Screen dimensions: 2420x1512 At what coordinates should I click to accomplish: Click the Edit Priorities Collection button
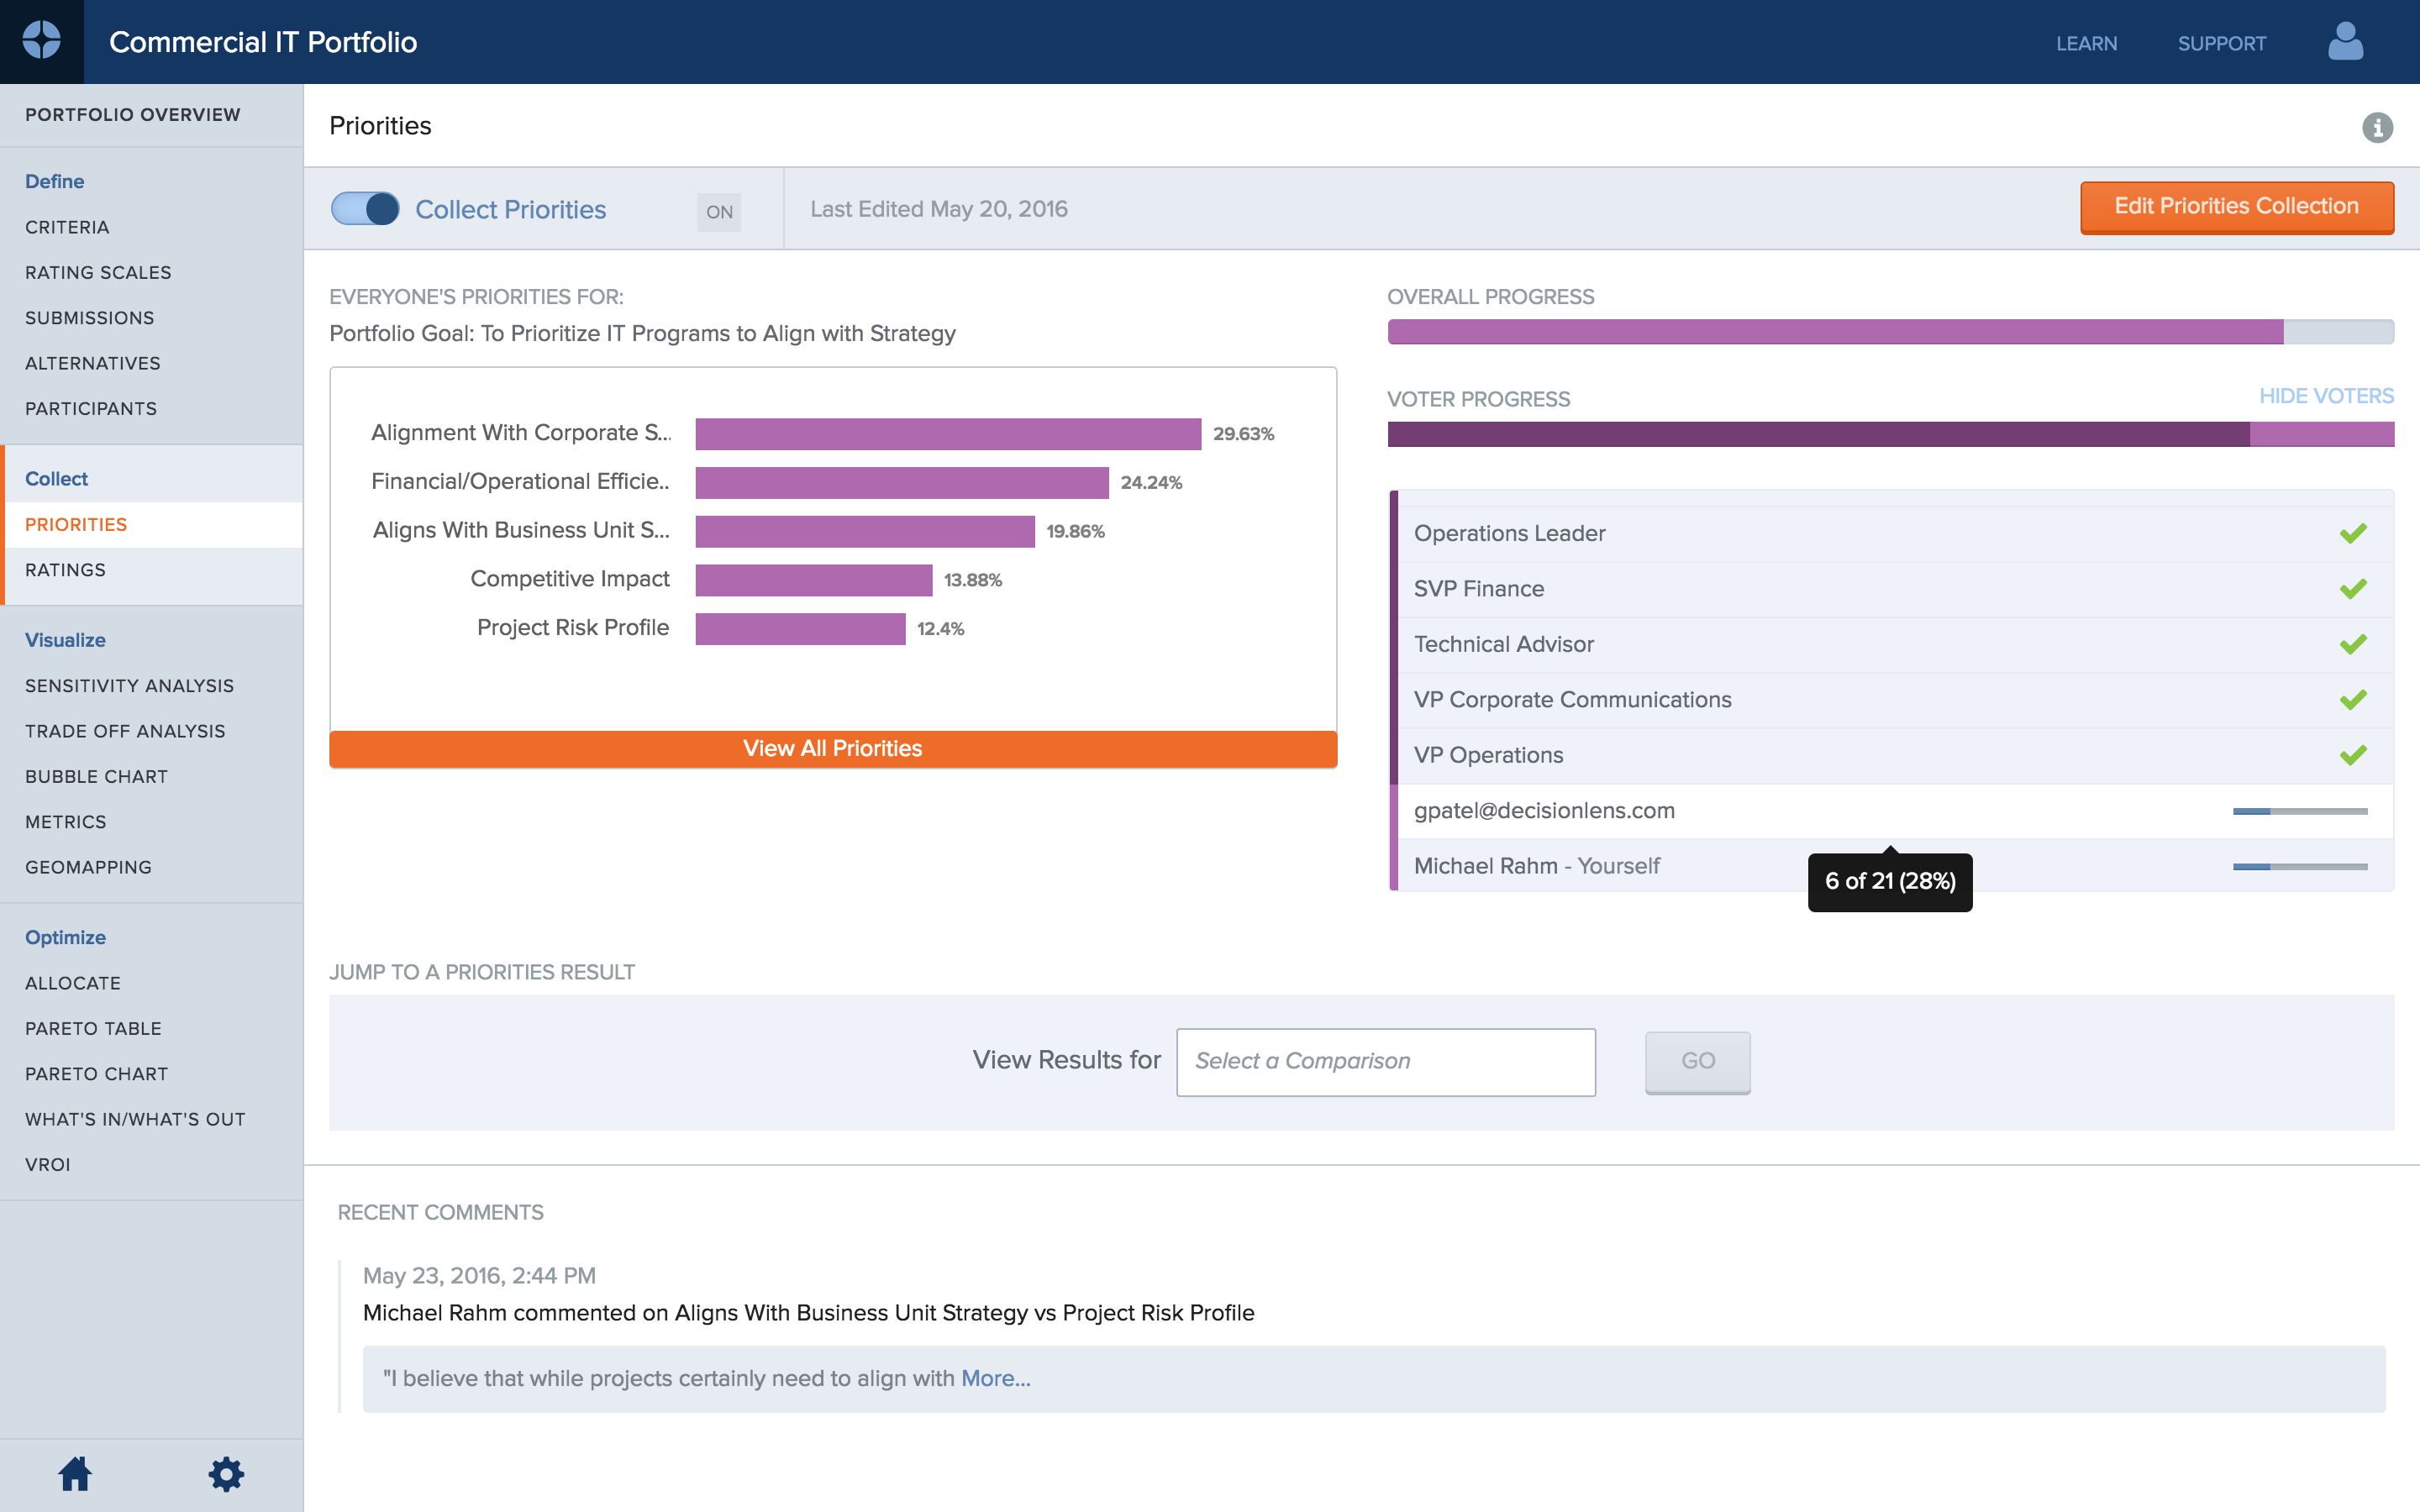pos(2238,207)
